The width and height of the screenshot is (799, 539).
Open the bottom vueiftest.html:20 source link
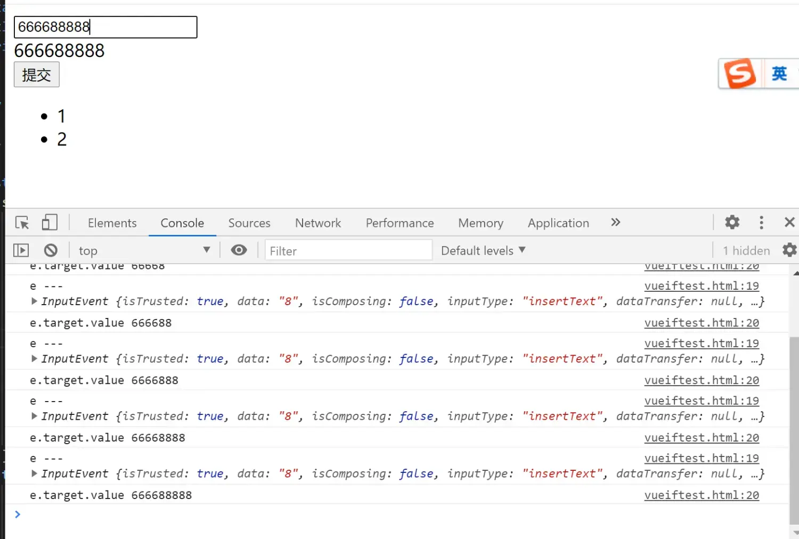point(702,495)
